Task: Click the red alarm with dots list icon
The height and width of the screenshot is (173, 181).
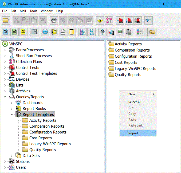Action: (x=129, y=21)
